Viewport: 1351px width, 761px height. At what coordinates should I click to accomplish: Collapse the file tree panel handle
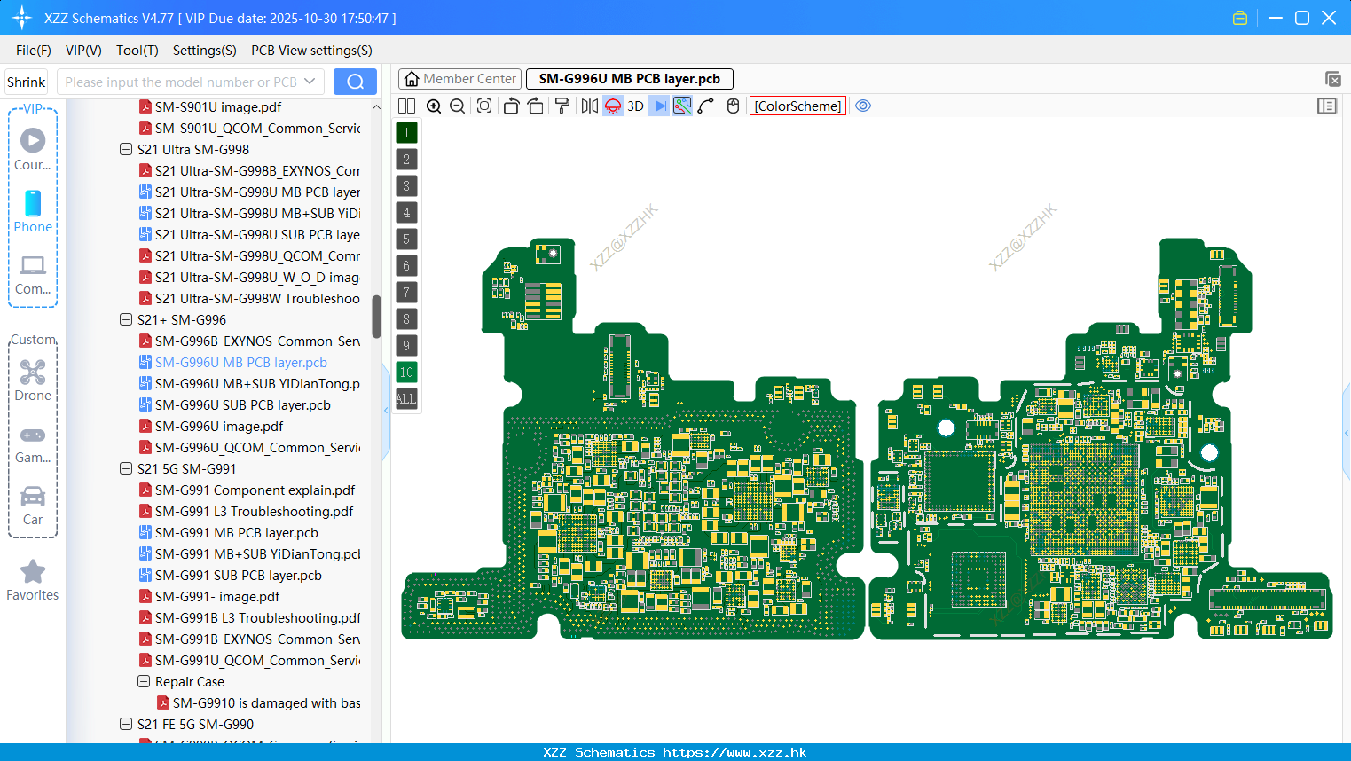[x=386, y=410]
